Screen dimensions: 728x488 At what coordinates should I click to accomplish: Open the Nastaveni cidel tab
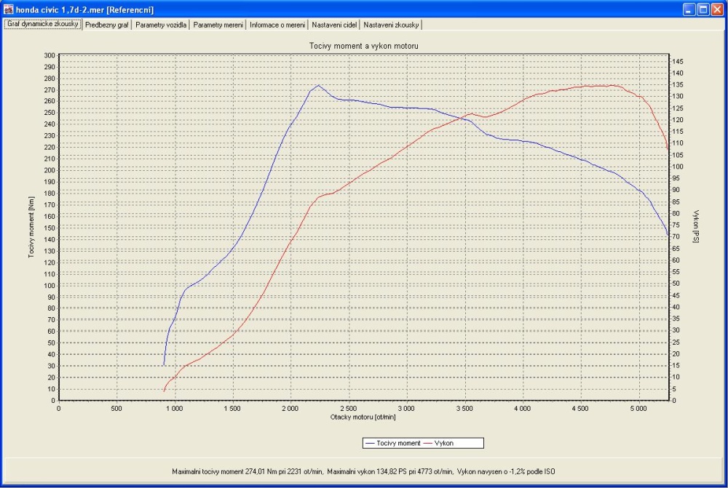[334, 25]
